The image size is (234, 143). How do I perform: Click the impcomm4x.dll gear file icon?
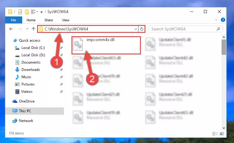(78, 44)
